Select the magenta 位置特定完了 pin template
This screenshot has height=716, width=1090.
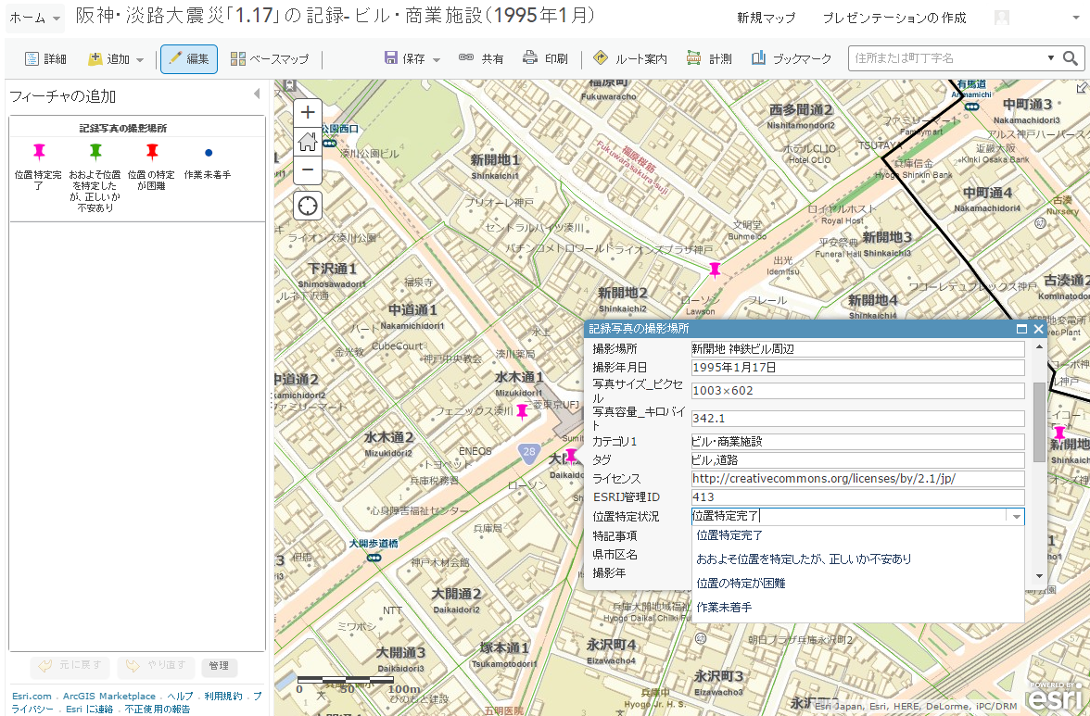(x=39, y=152)
